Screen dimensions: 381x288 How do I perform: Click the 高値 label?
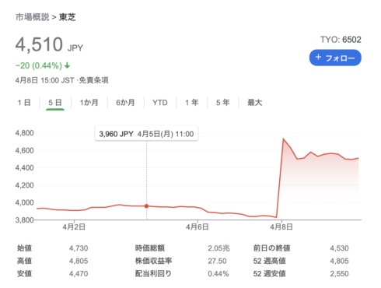point(24,261)
